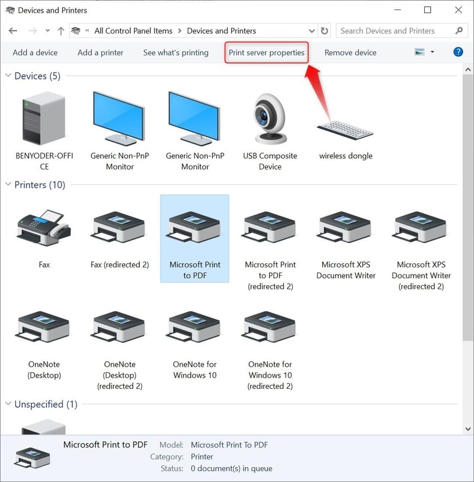474x482 pixels.
Task: Click the vertical scrollbar down arrow
Action: [468, 429]
